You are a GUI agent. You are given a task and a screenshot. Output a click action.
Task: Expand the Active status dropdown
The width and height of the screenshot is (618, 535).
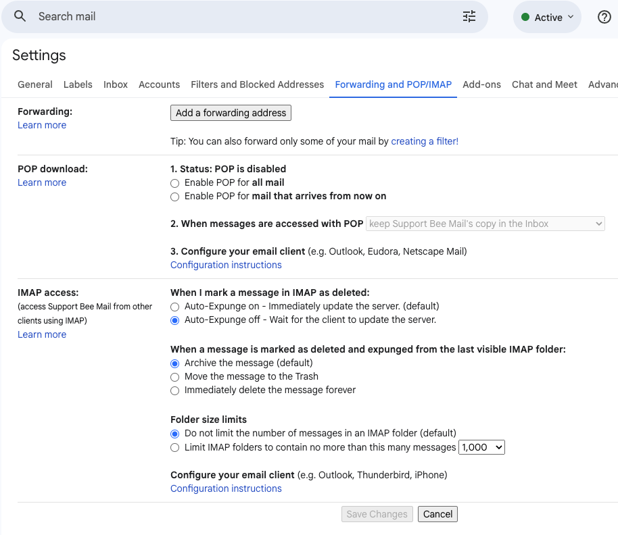click(547, 17)
